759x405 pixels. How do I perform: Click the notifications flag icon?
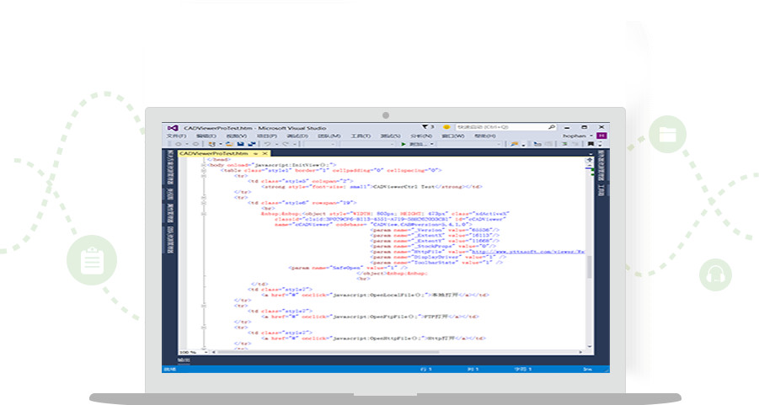[425, 126]
